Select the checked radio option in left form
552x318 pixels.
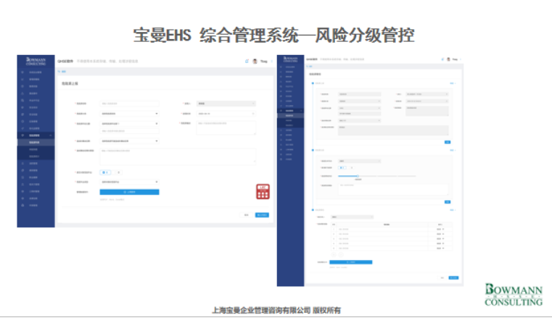[105, 172]
